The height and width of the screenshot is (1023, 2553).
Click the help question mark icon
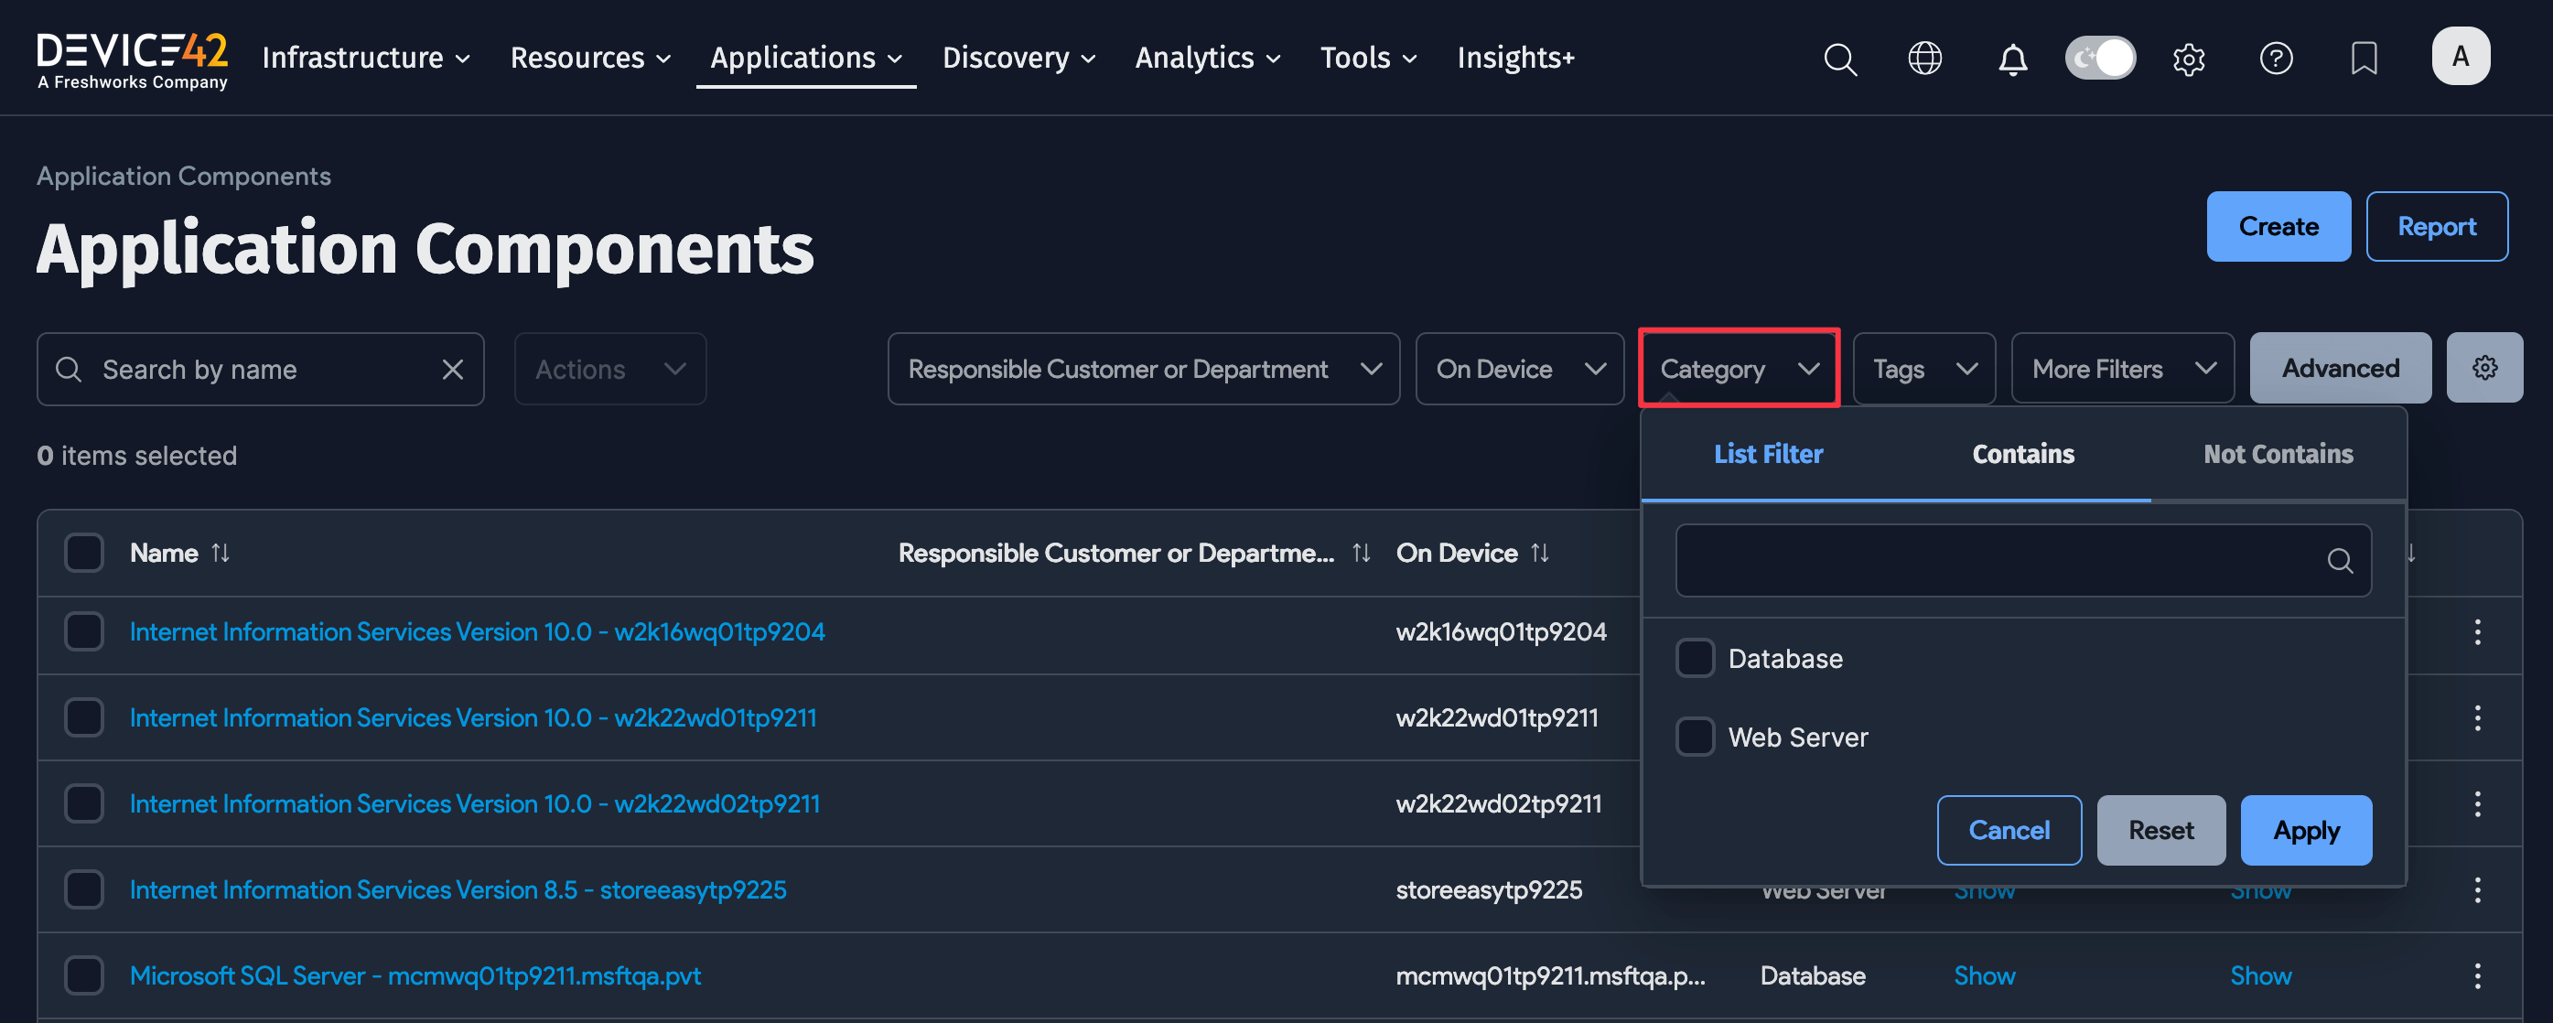tap(2277, 59)
